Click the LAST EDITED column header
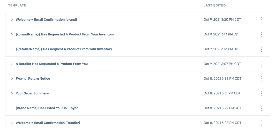Image resolution: width=276 pixels, height=134 pixels. pos(215,5)
